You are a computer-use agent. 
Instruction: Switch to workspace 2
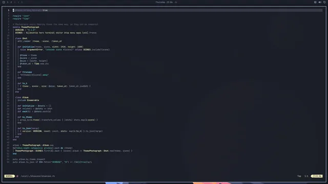tap(11, 2)
